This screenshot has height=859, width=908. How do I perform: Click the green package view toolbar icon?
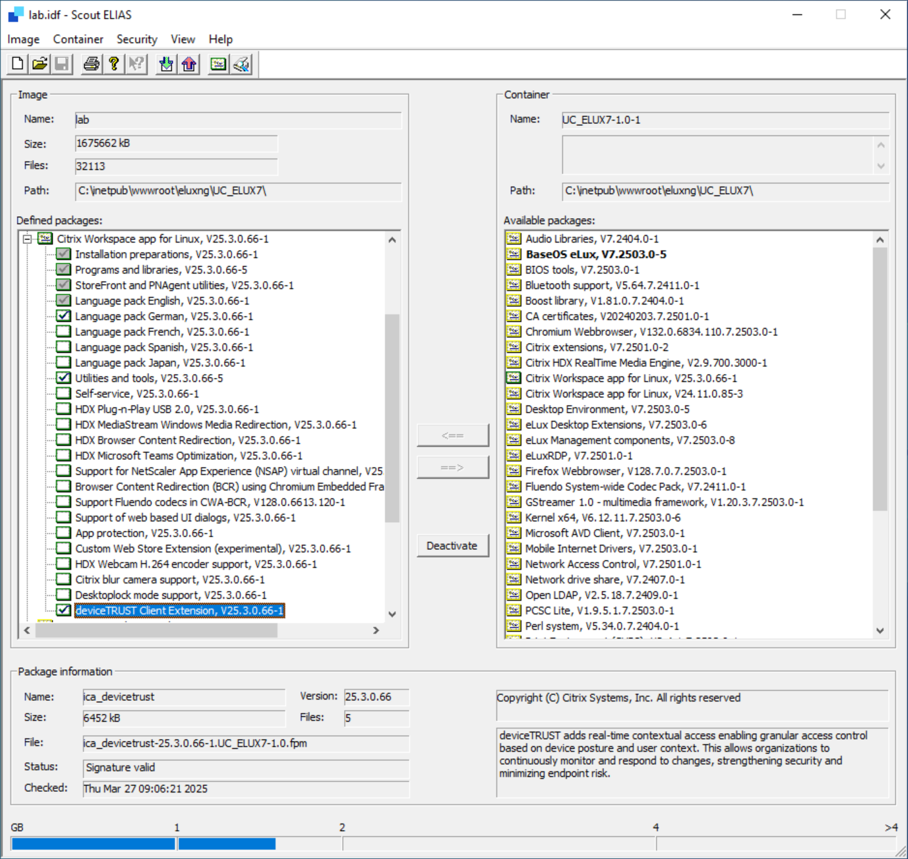tap(217, 64)
